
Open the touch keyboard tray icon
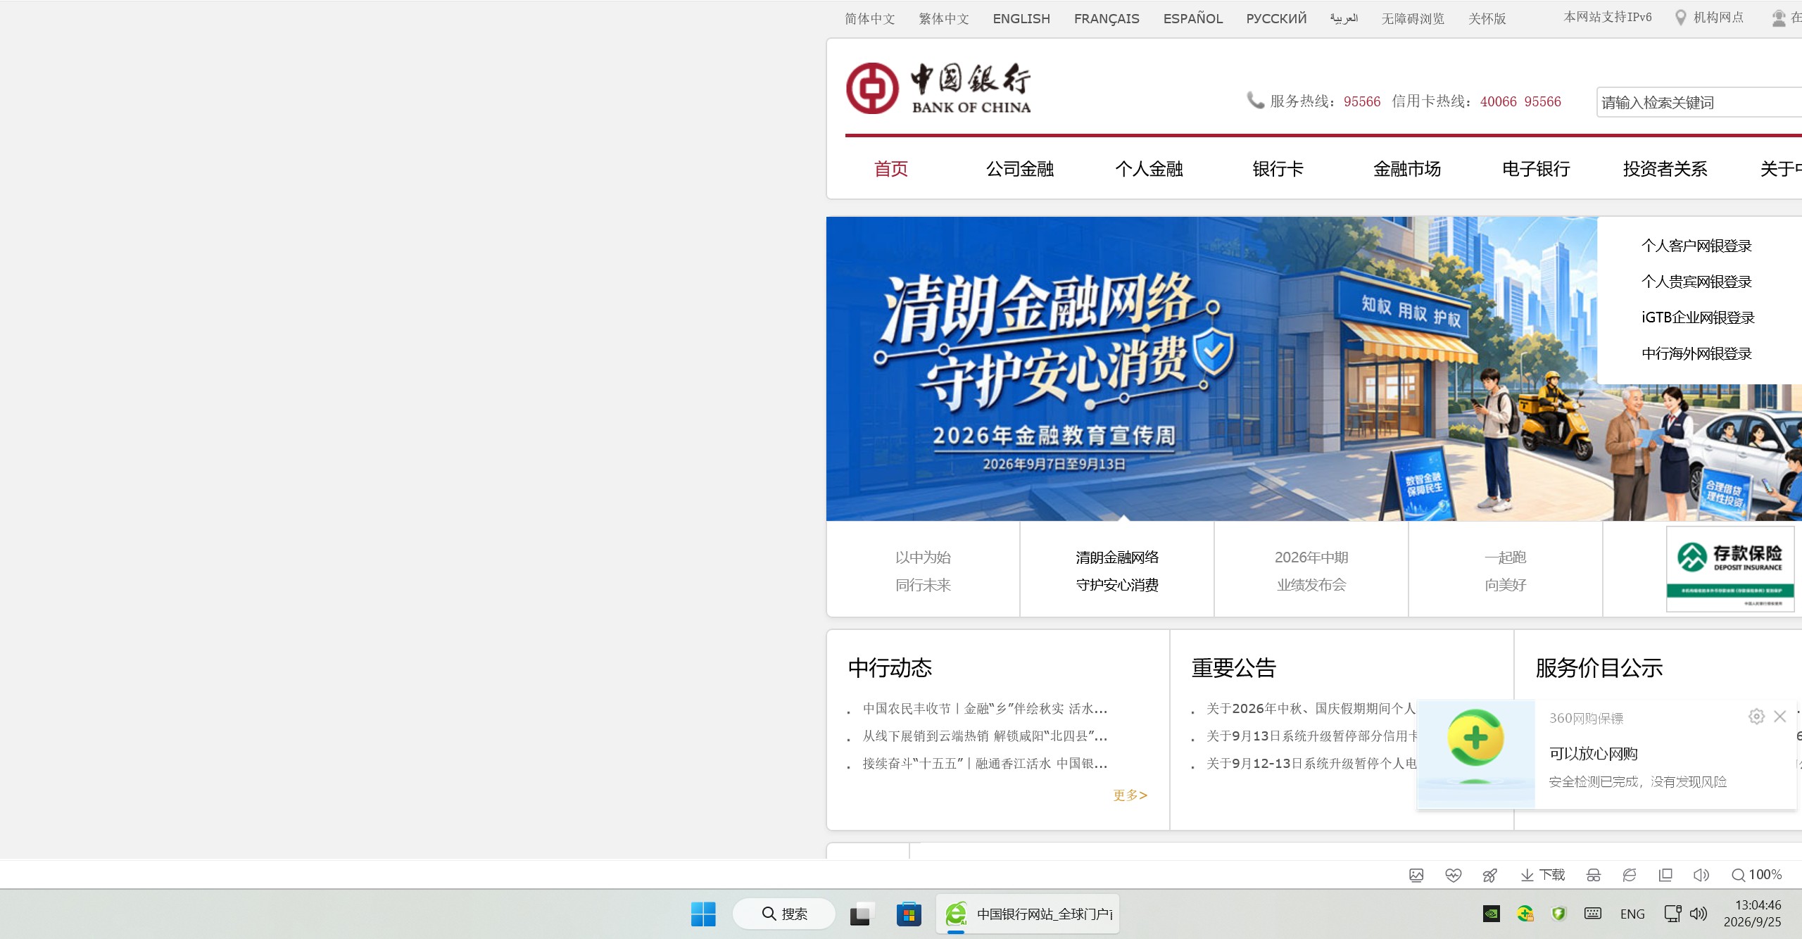pos(1593,914)
